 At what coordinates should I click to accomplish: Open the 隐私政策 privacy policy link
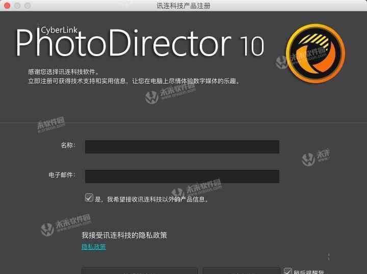pos(94,246)
